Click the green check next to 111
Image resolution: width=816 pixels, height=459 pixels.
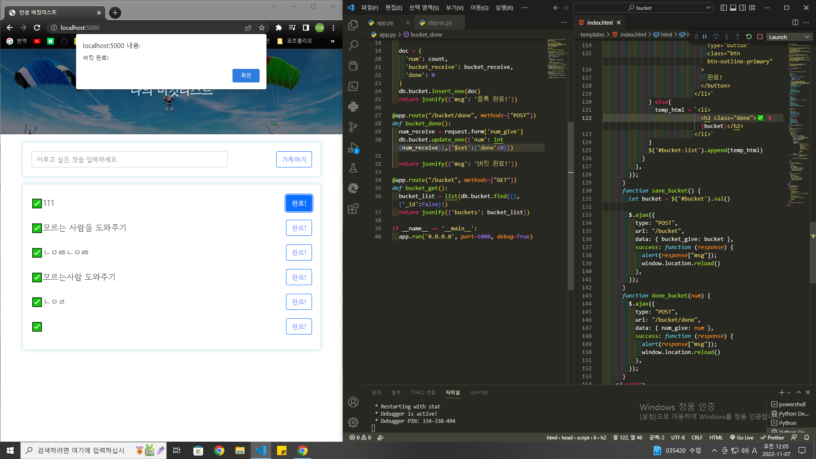[37, 203]
